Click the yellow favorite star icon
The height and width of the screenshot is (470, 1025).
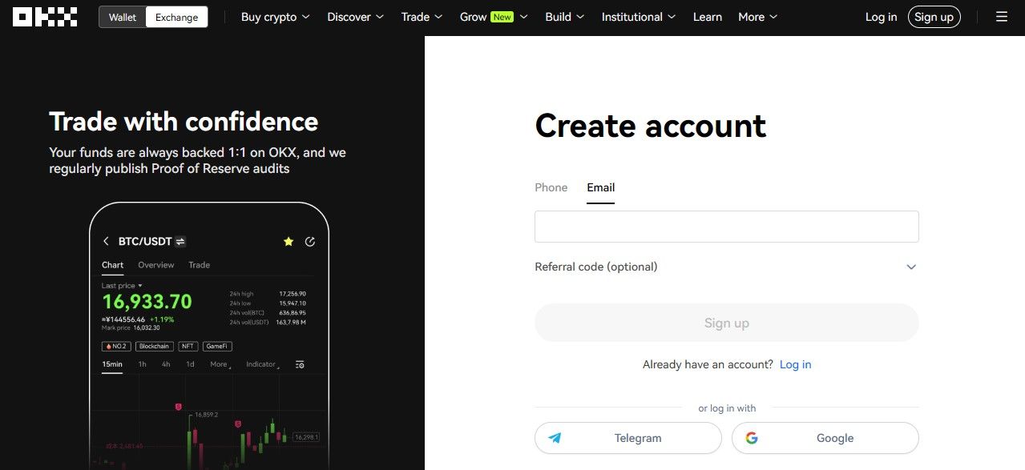pyautogui.click(x=289, y=241)
